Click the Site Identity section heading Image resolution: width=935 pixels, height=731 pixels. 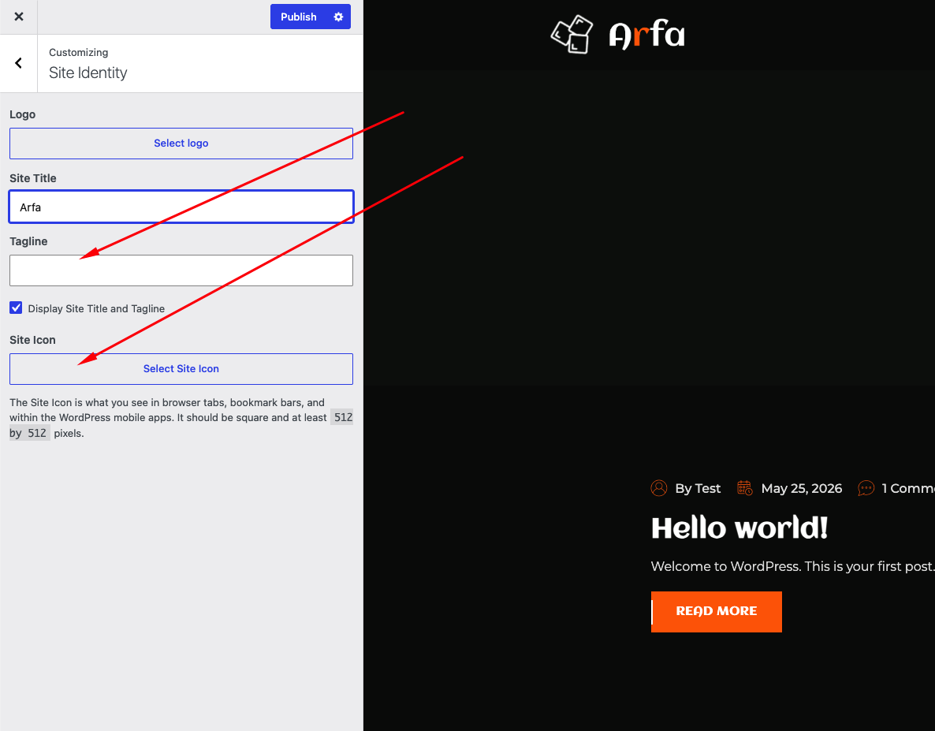pos(88,73)
